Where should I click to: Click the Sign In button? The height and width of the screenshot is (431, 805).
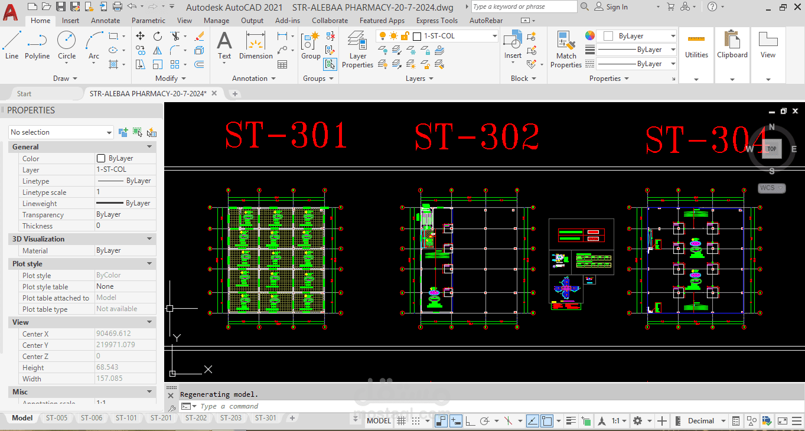611,6
